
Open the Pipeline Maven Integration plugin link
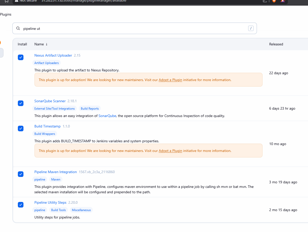(56, 172)
